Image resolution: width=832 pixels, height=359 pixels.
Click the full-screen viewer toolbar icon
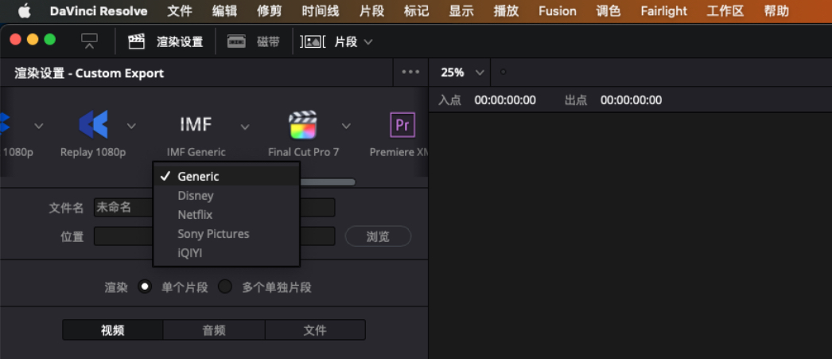tap(89, 41)
